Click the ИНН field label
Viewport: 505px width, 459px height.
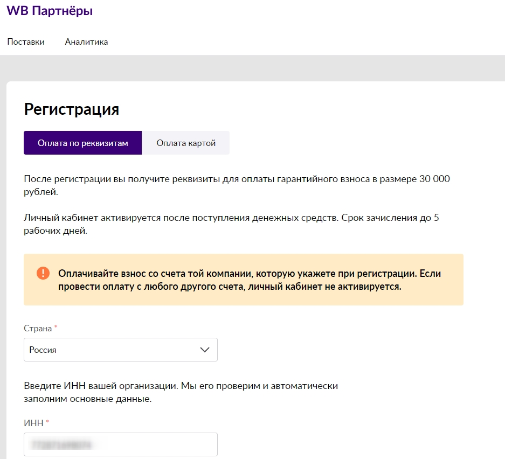pyautogui.click(x=33, y=423)
